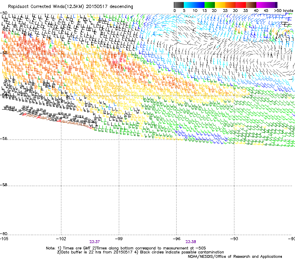The height and width of the screenshot is (259, 295).
Task: Click the -102 longitude axis label
Action: click(61, 239)
